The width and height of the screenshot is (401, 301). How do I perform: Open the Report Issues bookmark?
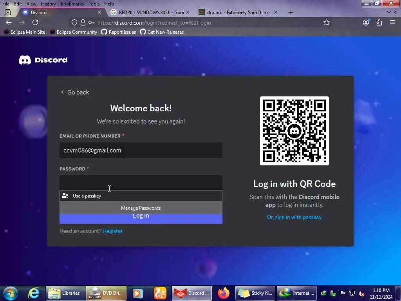point(118,32)
